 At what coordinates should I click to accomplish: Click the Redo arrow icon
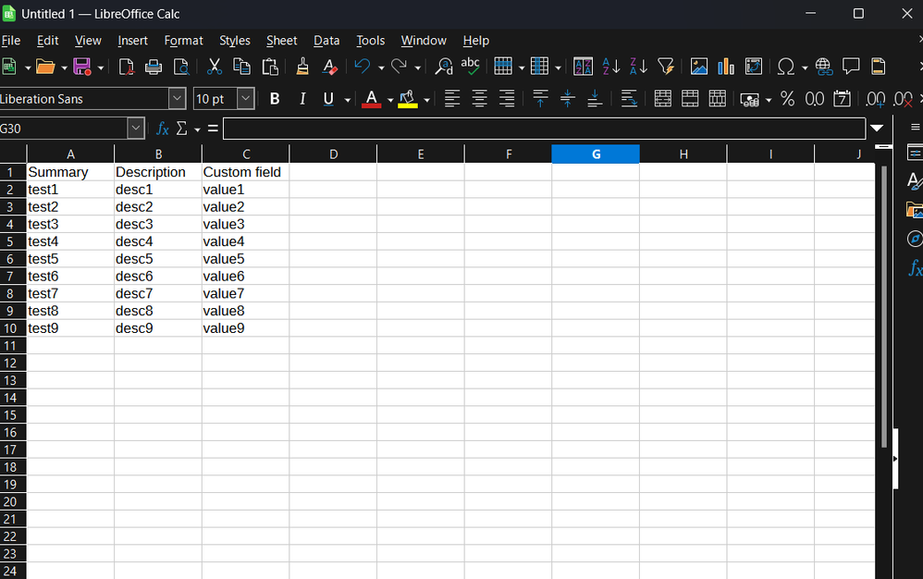[x=400, y=67]
